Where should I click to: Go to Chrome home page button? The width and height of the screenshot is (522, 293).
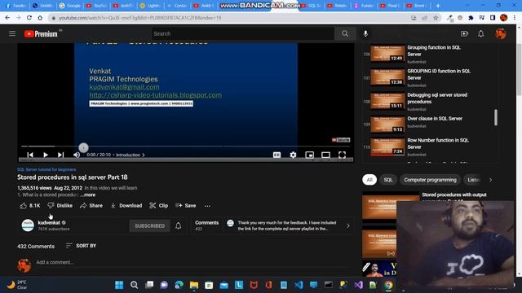pyautogui.click(x=40, y=18)
